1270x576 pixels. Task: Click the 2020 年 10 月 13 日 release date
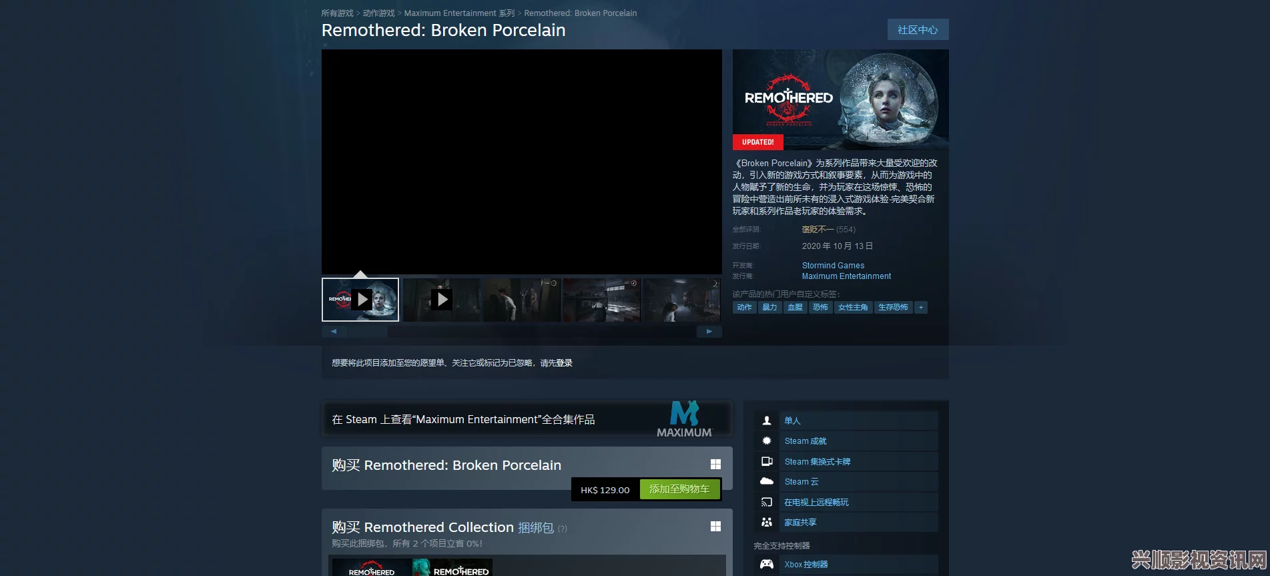[838, 246]
